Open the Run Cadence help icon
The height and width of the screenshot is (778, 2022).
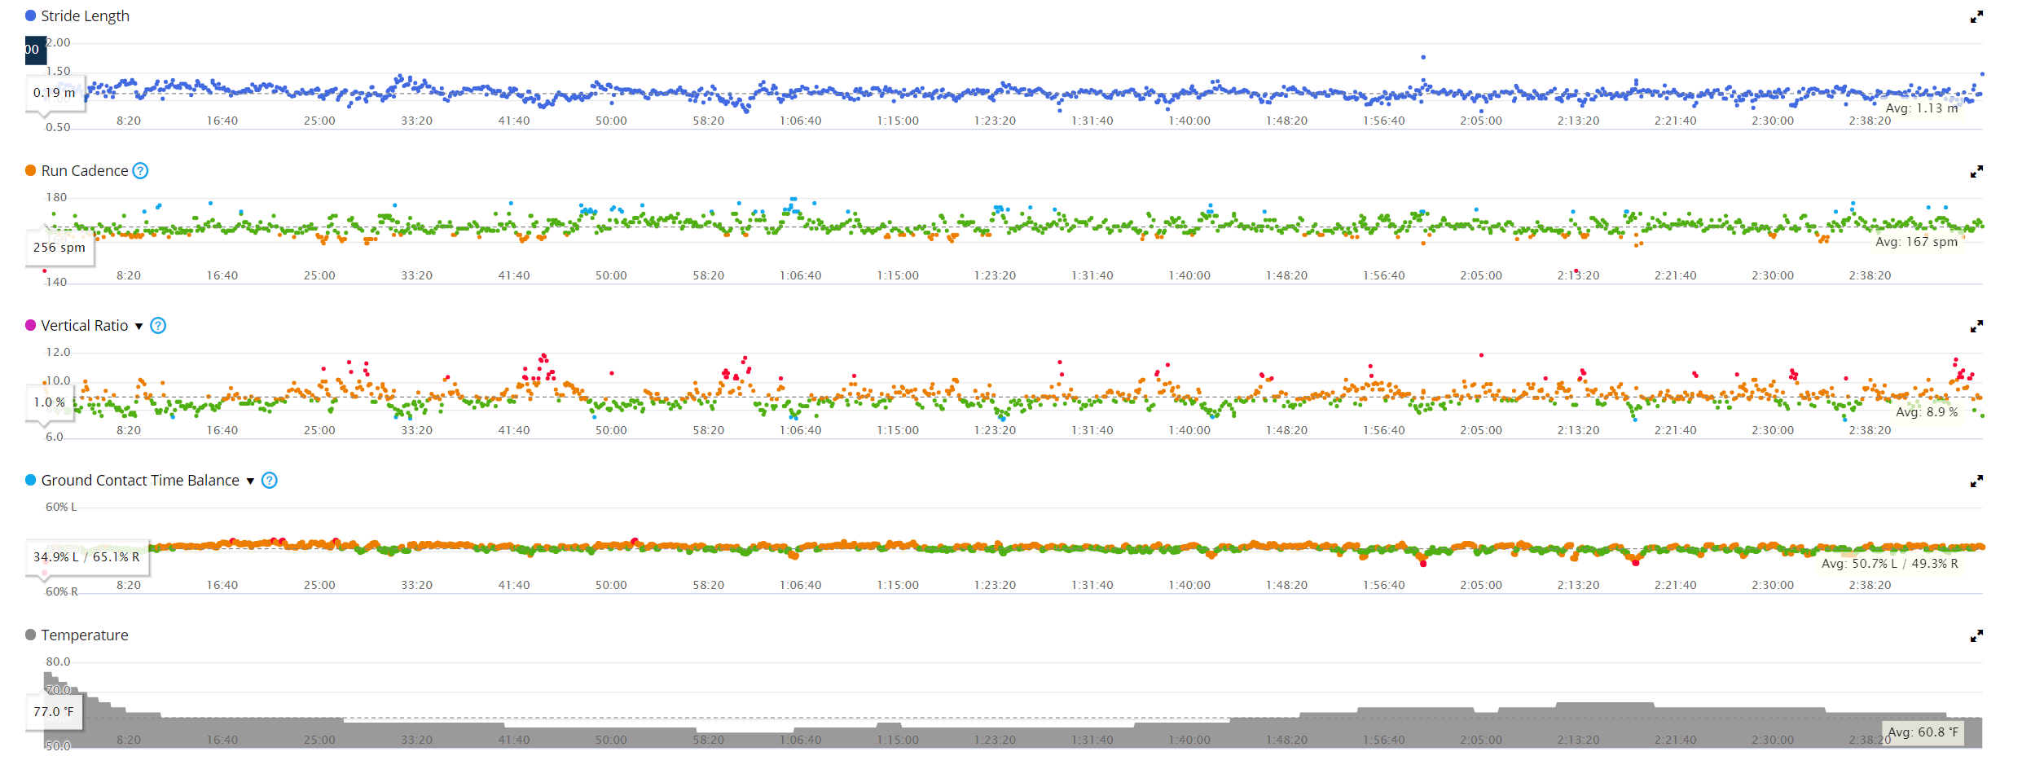140,171
